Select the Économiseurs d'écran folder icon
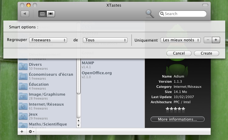The image size is (228, 140). click(x=23, y=76)
